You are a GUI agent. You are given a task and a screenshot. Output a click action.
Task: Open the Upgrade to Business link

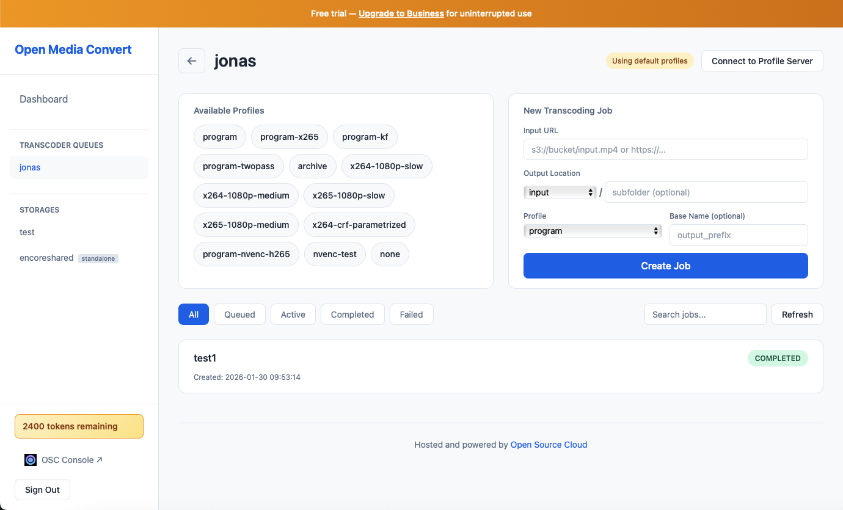tap(401, 13)
